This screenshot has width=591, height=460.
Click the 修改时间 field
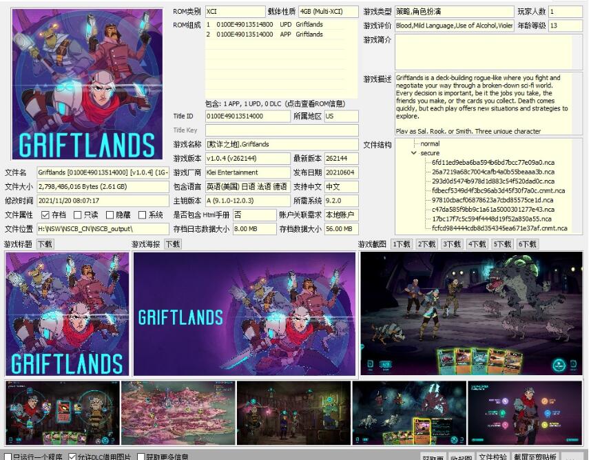(103, 201)
